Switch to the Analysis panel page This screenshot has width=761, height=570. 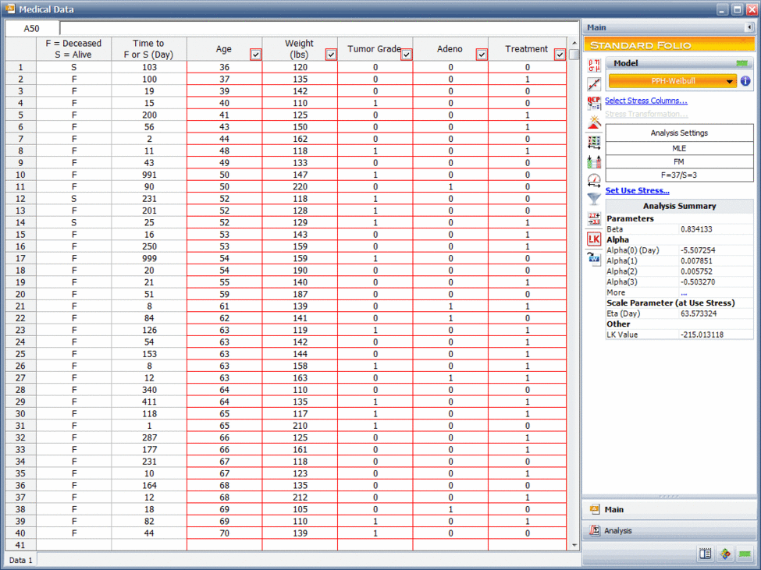[669, 531]
